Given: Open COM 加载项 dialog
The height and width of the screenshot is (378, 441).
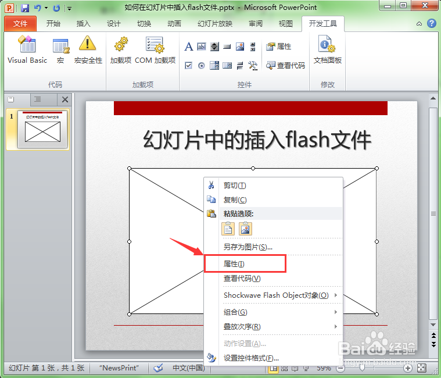Looking at the screenshot, I should click(155, 50).
